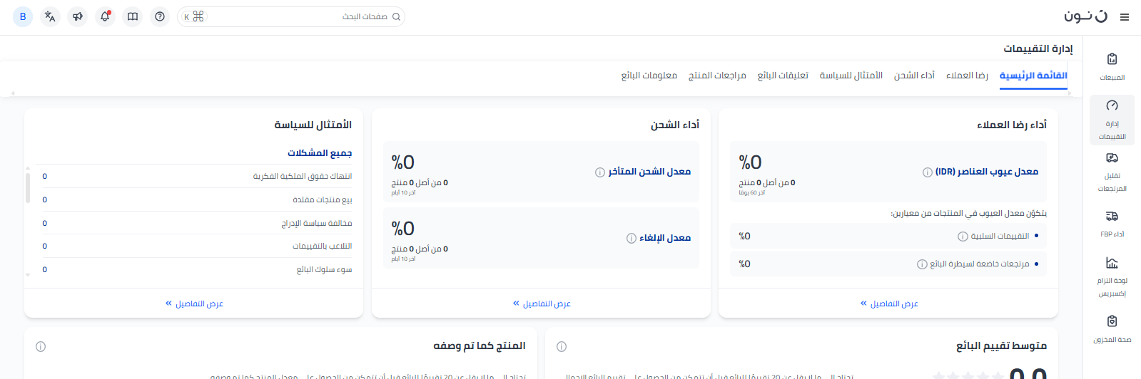This screenshot has width=1141, height=379.
Task: Select the تعليقات البائع tab
Action: tap(783, 76)
